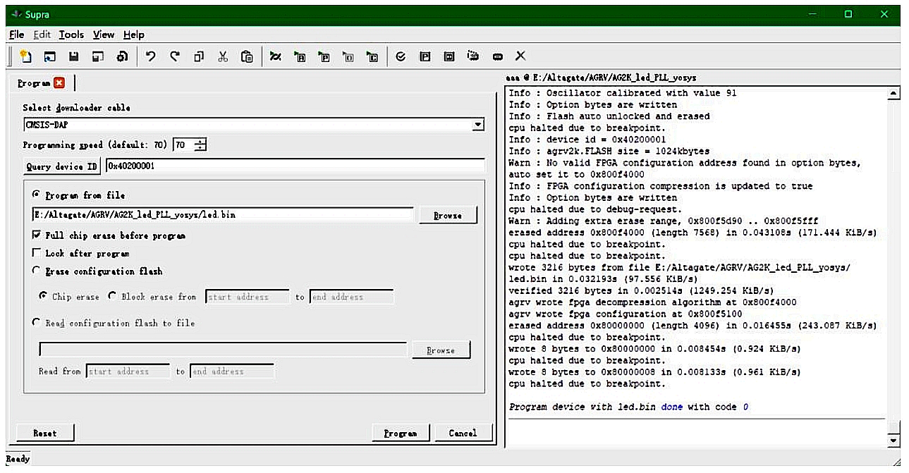This screenshot has width=909, height=473.
Task: Select 'Erase configuration flash' radio button
Action: click(35, 271)
